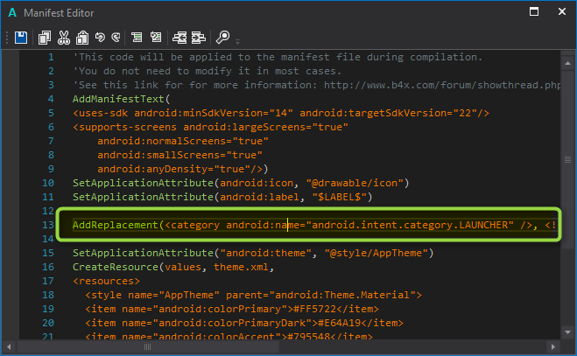Click the android:anyDensity="true" line
This screenshot has width=577, height=356.
182,169
